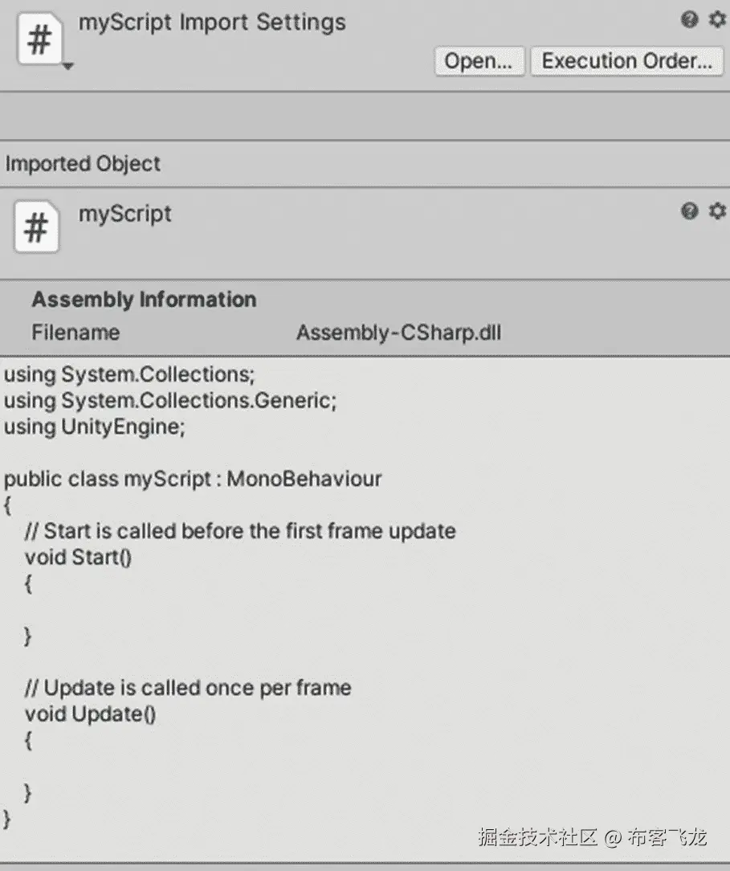This screenshot has height=871, width=730.
Task: Select the myScript name under Imported Object
Action: tap(125, 214)
